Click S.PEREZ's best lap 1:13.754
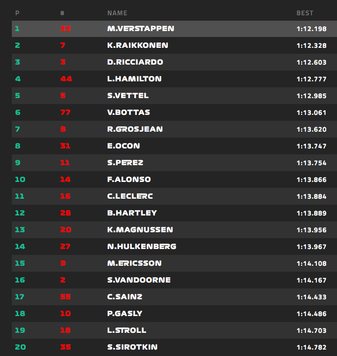 (311, 163)
